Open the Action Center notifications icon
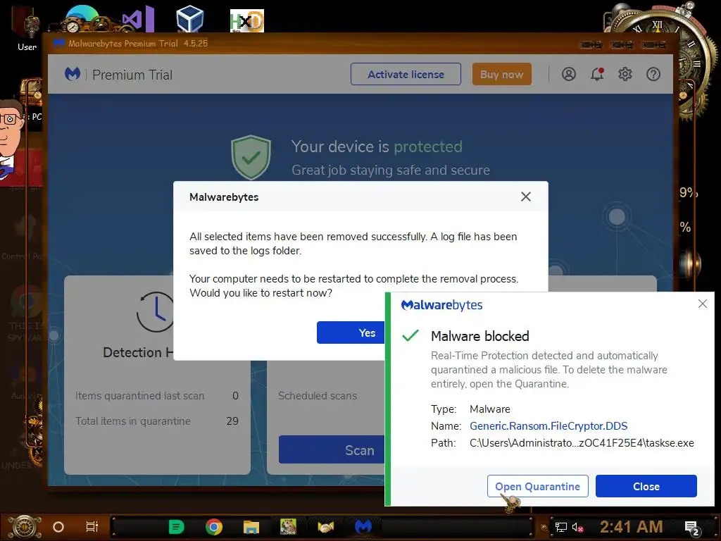This screenshot has height=541, width=721. click(x=691, y=528)
